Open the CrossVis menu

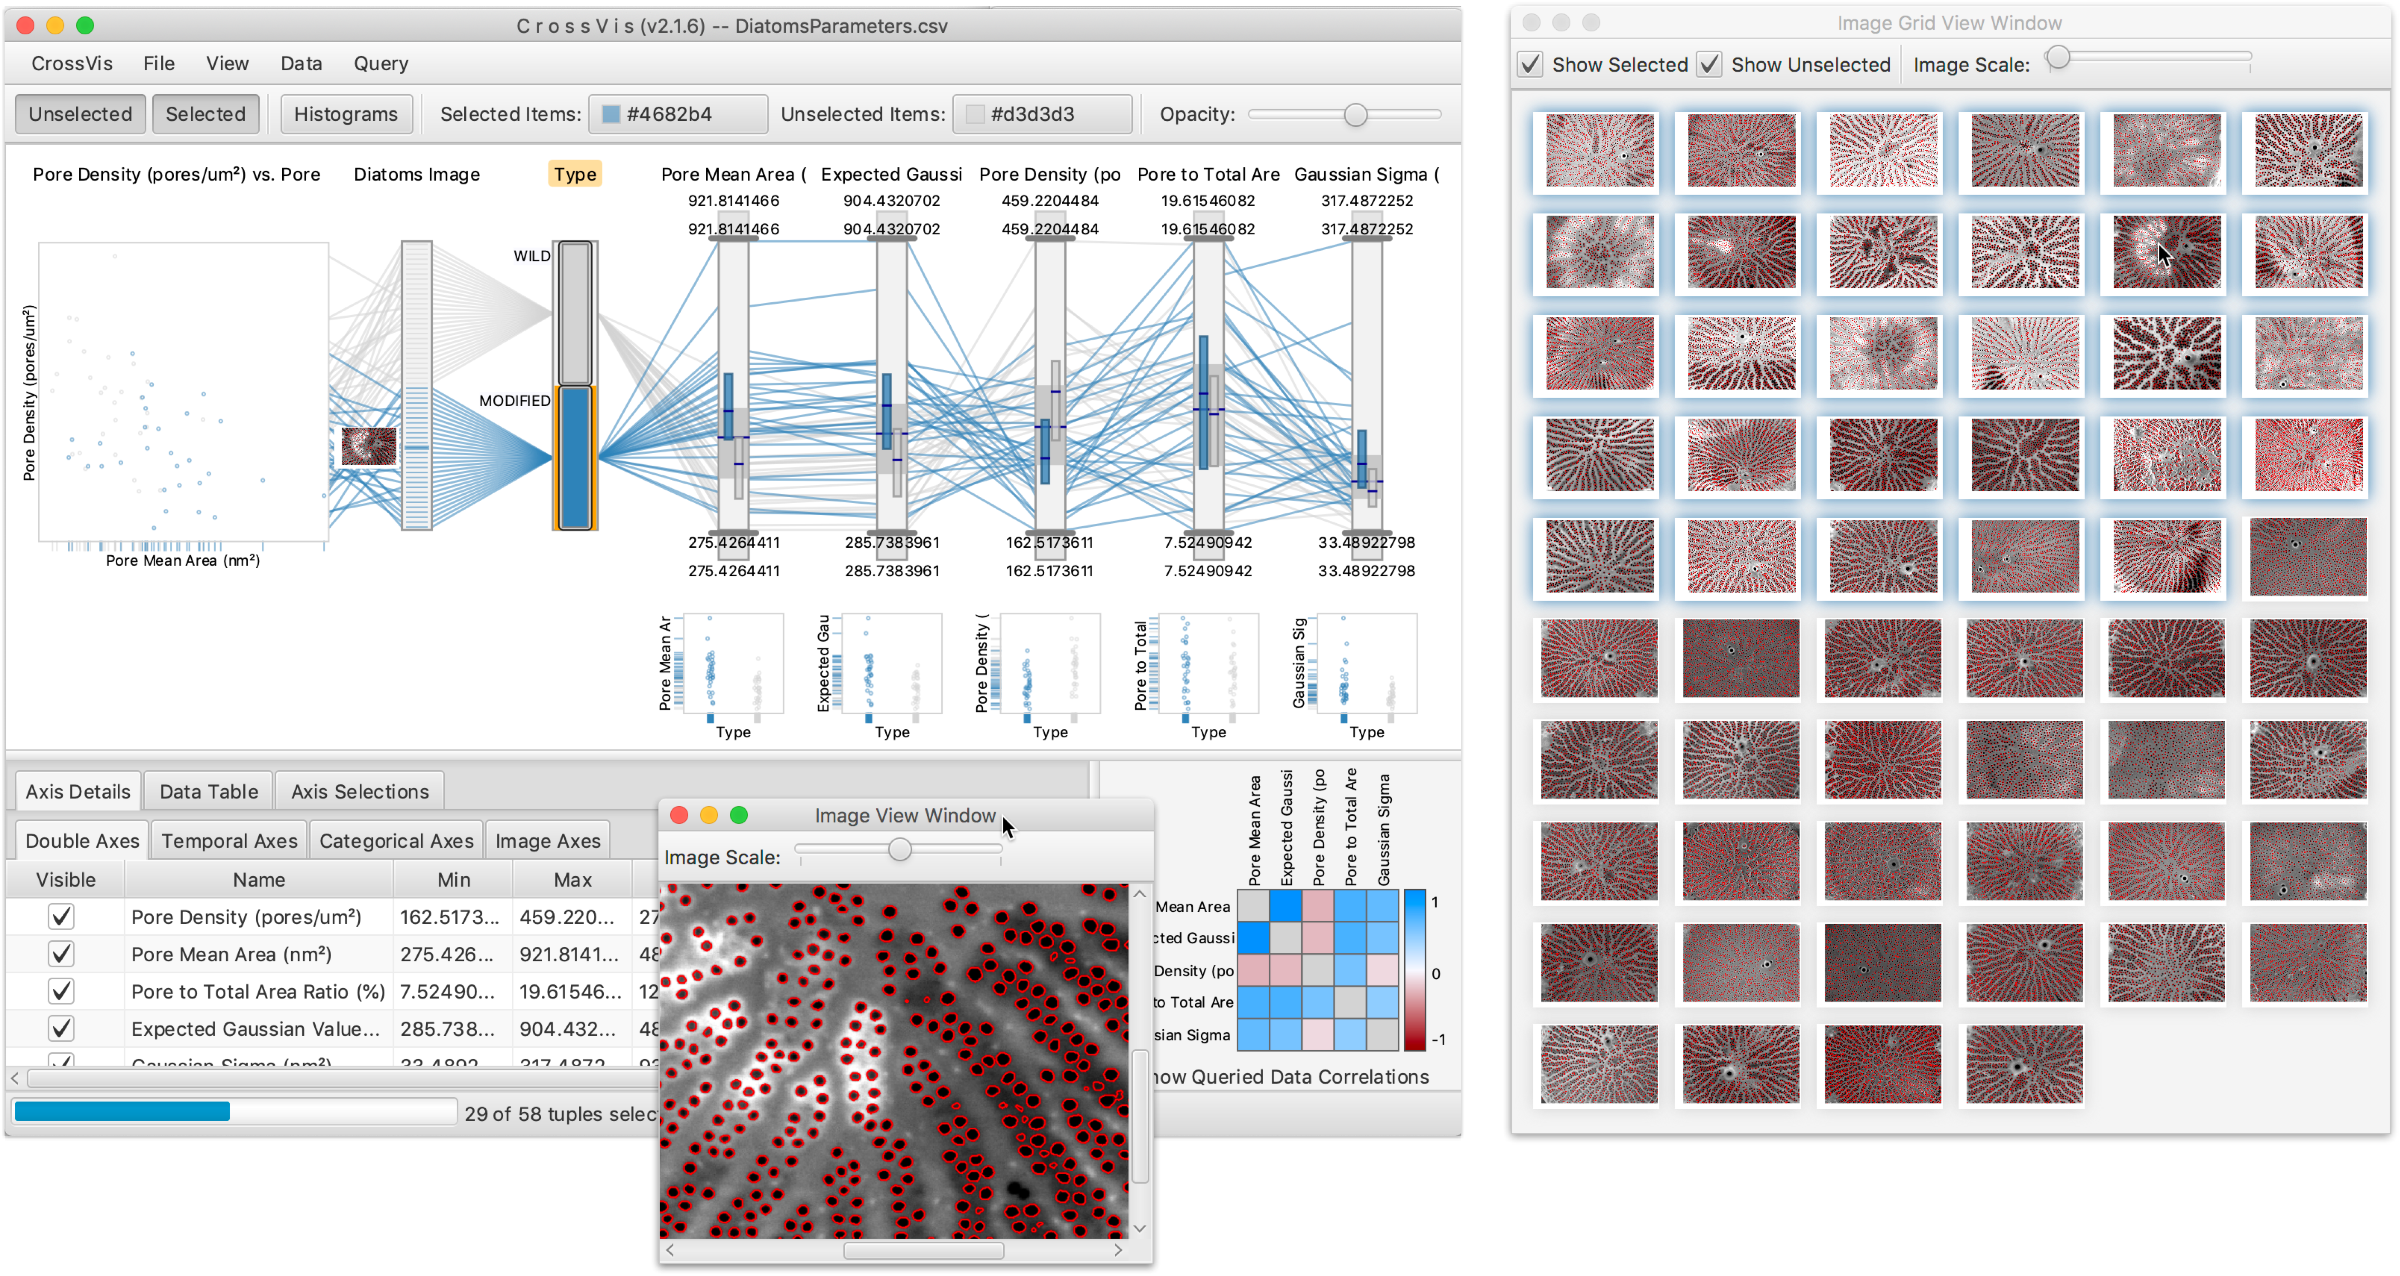click(x=72, y=63)
